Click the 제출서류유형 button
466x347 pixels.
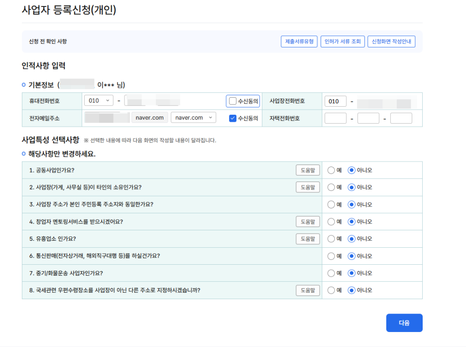299,41
